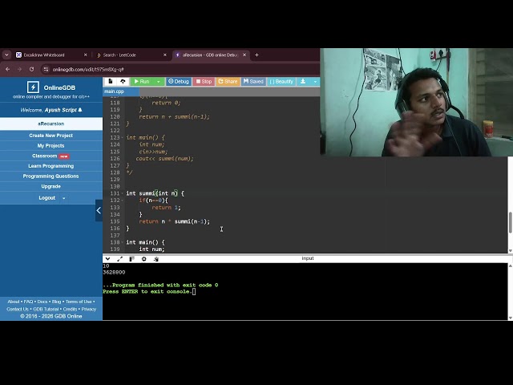Select the aRecursion GDB online Debugger tab
This screenshot has height=385, width=513.
click(x=208, y=55)
